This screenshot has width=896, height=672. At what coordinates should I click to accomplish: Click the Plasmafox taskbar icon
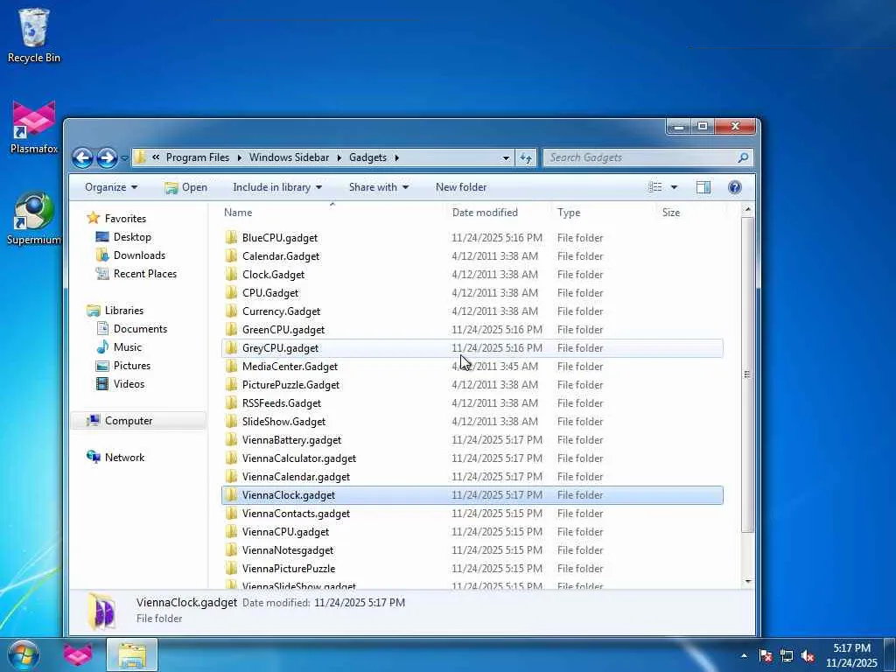click(78, 654)
